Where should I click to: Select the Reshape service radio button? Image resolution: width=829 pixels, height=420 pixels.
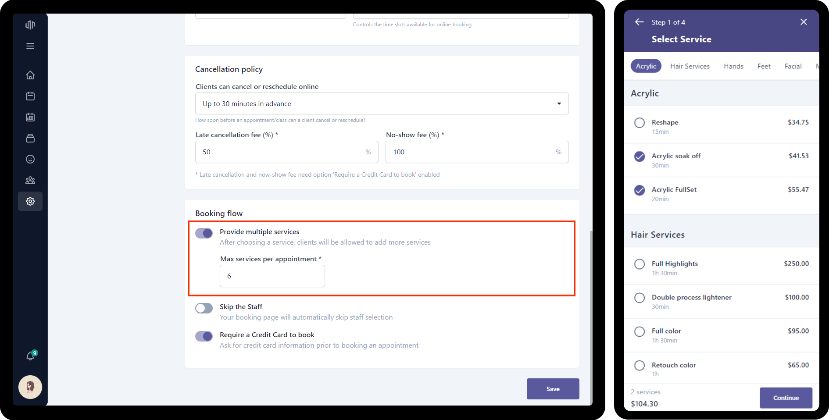coord(640,123)
